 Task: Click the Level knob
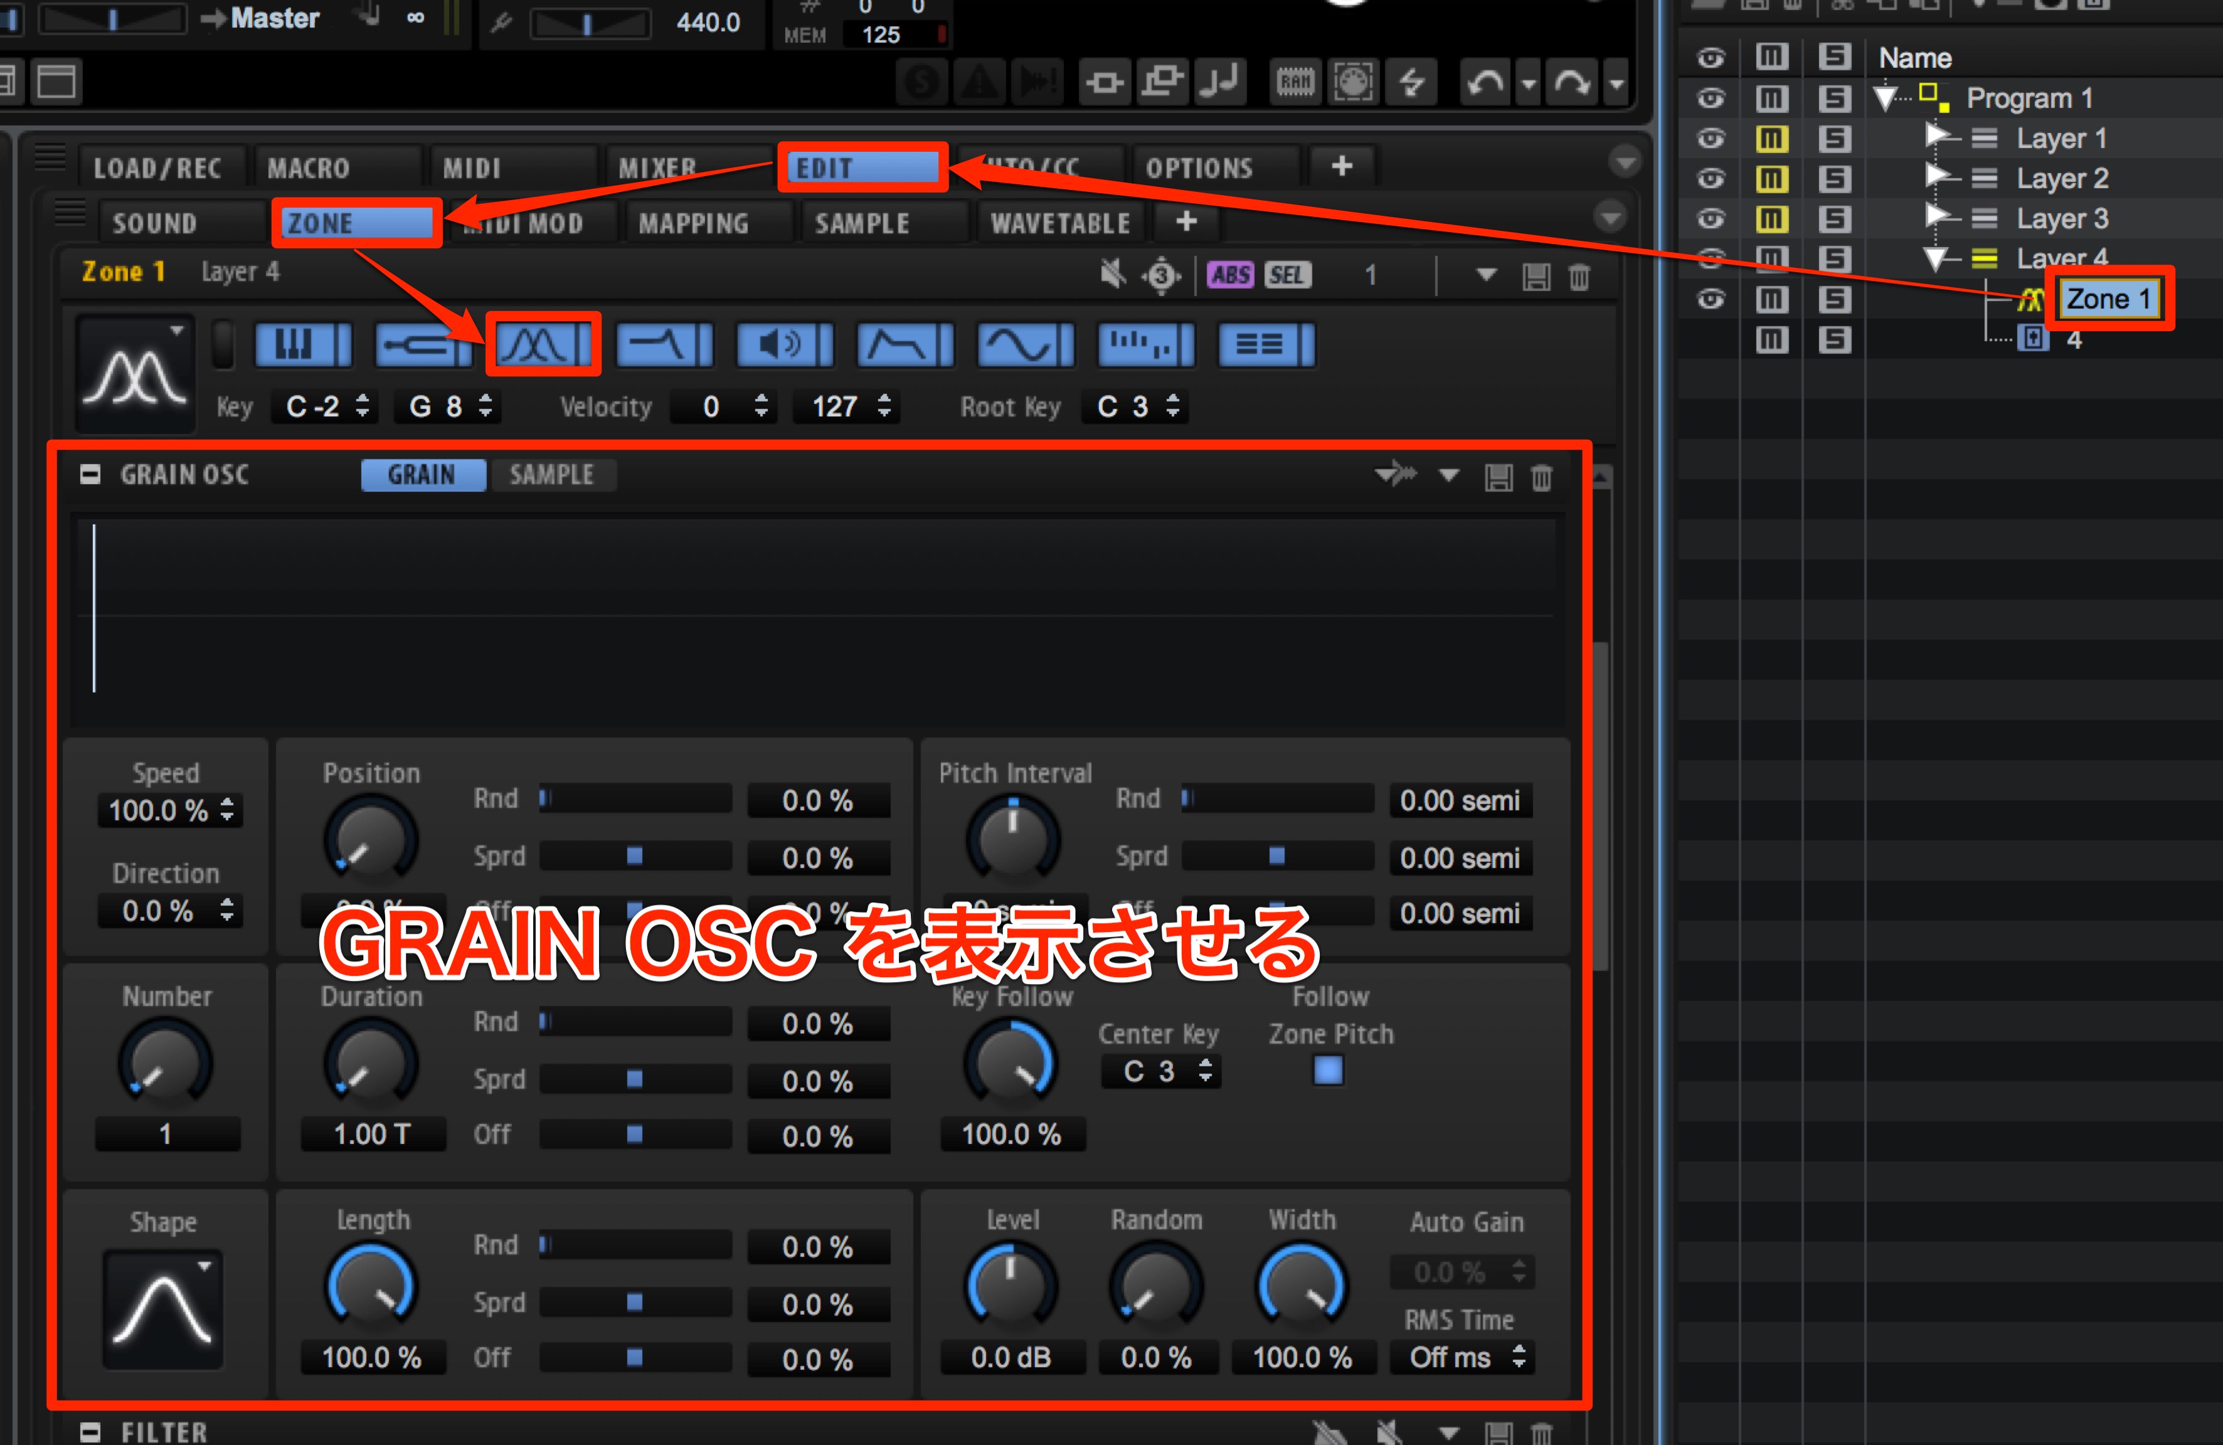pos(1012,1285)
